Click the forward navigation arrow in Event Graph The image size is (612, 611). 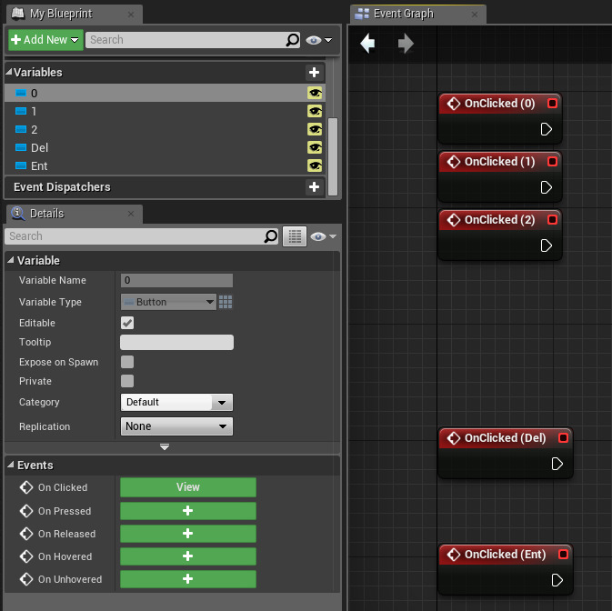pyautogui.click(x=406, y=44)
